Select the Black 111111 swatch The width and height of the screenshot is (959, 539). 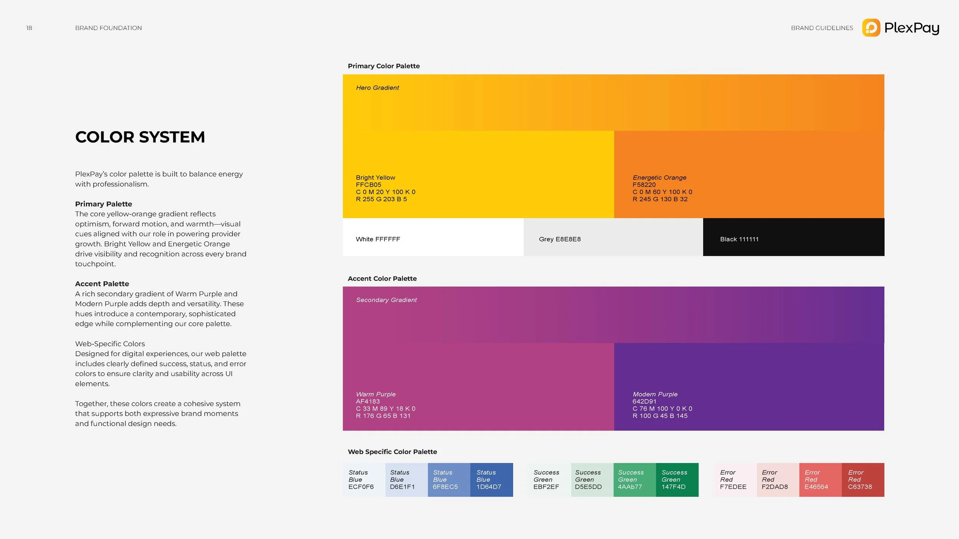(x=794, y=237)
